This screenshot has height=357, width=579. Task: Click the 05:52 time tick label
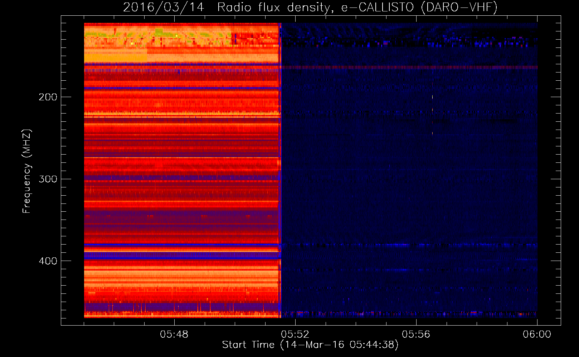295,335
